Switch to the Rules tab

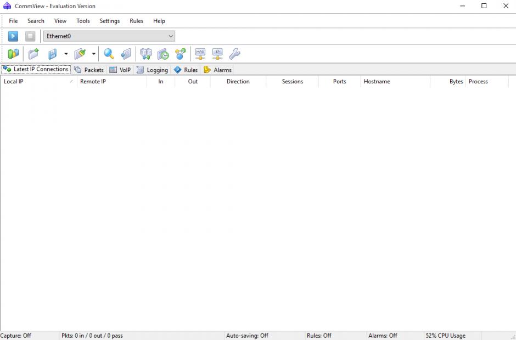point(186,70)
